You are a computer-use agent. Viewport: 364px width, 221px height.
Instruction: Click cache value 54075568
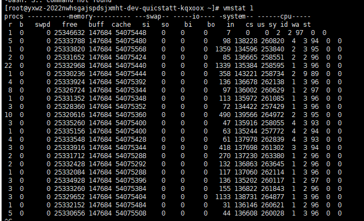pyautogui.click(x=131, y=49)
